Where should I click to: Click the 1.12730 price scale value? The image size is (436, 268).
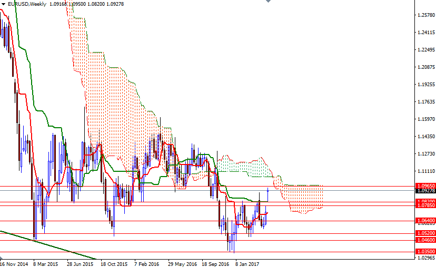point(426,153)
